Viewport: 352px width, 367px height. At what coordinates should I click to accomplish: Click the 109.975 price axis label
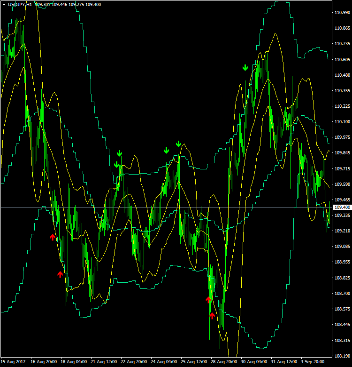pyautogui.click(x=342, y=137)
